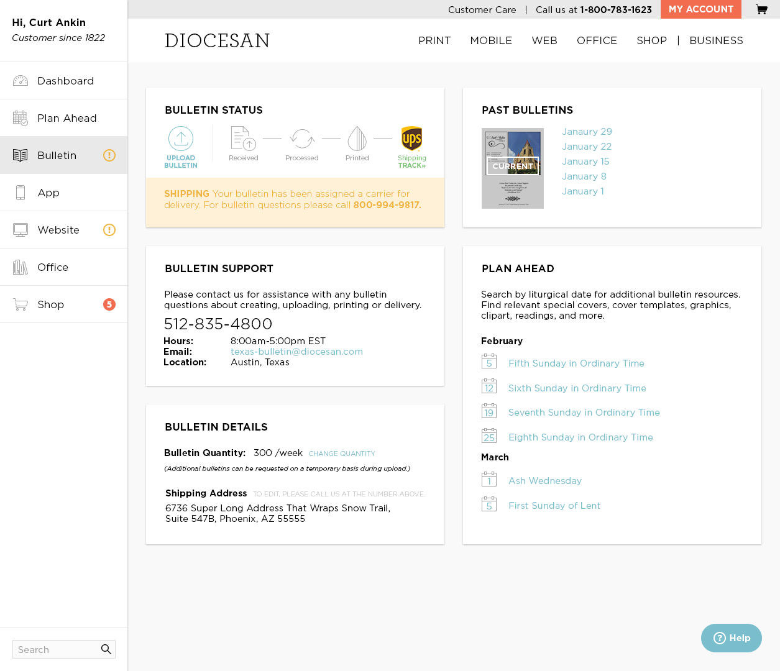Click the Upload Bulletin icon
The image size is (780, 671).
(181, 139)
